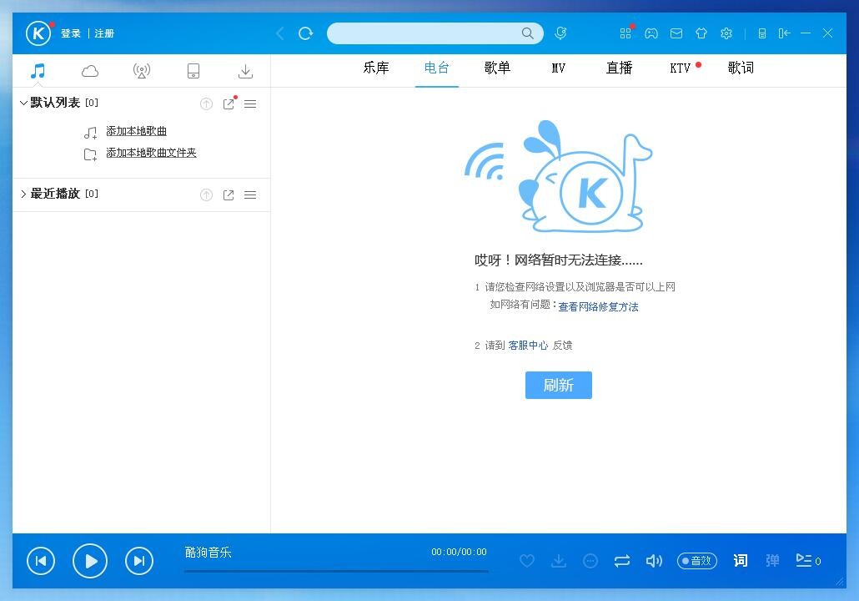Image resolution: width=859 pixels, height=601 pixels.
Task: Click the 00:00/00:00 time display
Action: (x=459, y=552)
